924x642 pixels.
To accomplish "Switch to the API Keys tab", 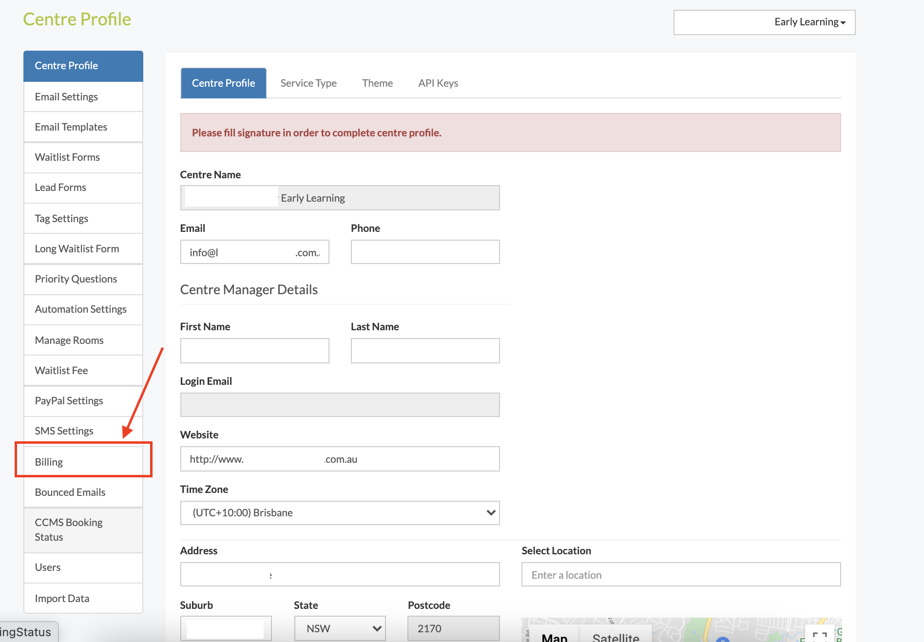I will [x=438, y=83].
